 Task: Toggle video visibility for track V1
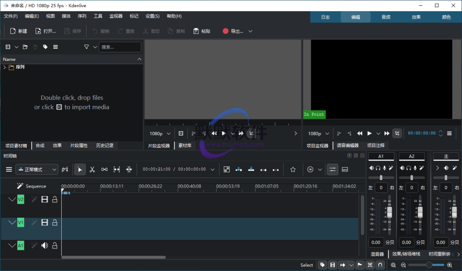pos(44,222)
